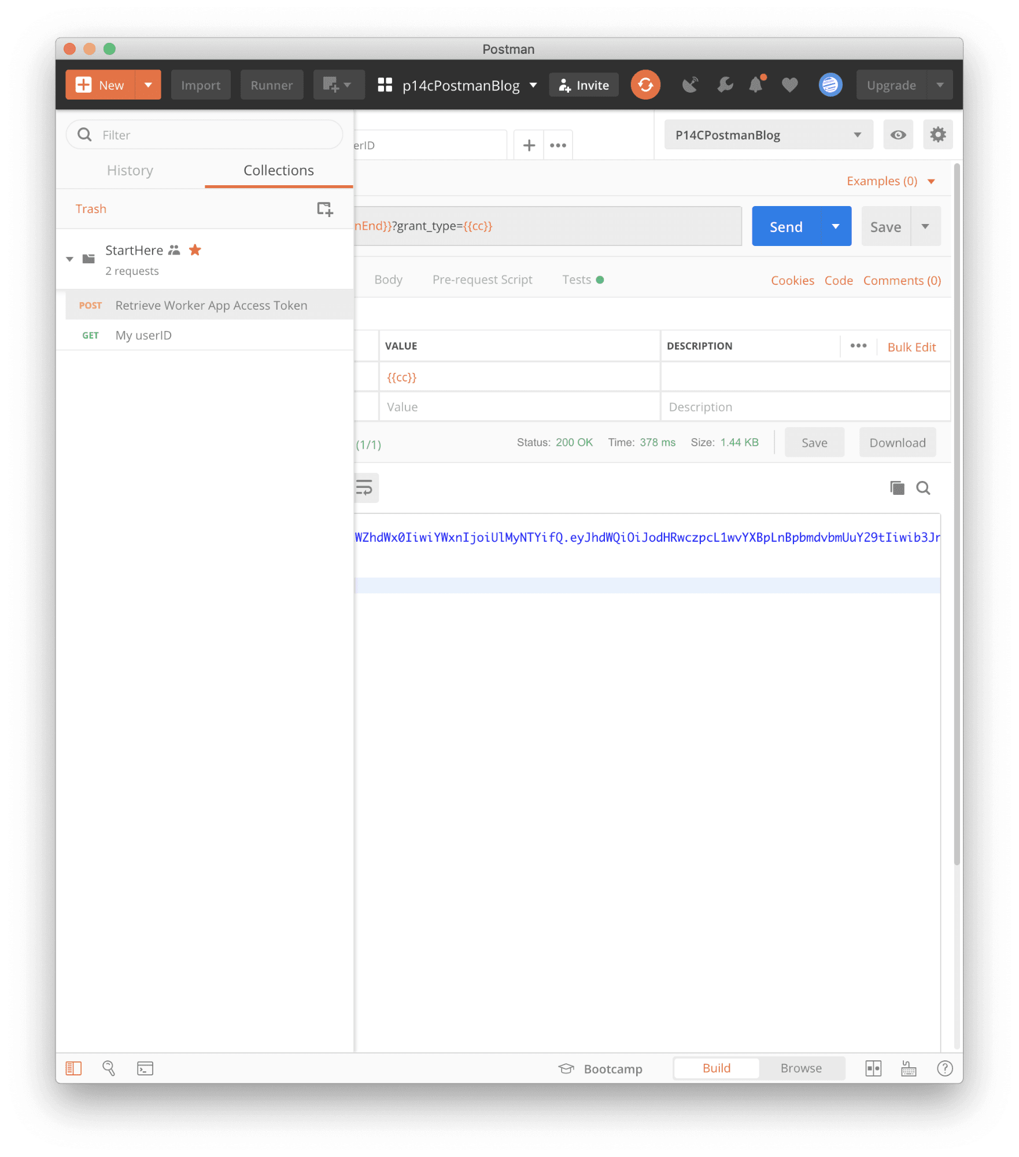
Task: Open the new window dropdown icon
Action: (x=338, y=85)
